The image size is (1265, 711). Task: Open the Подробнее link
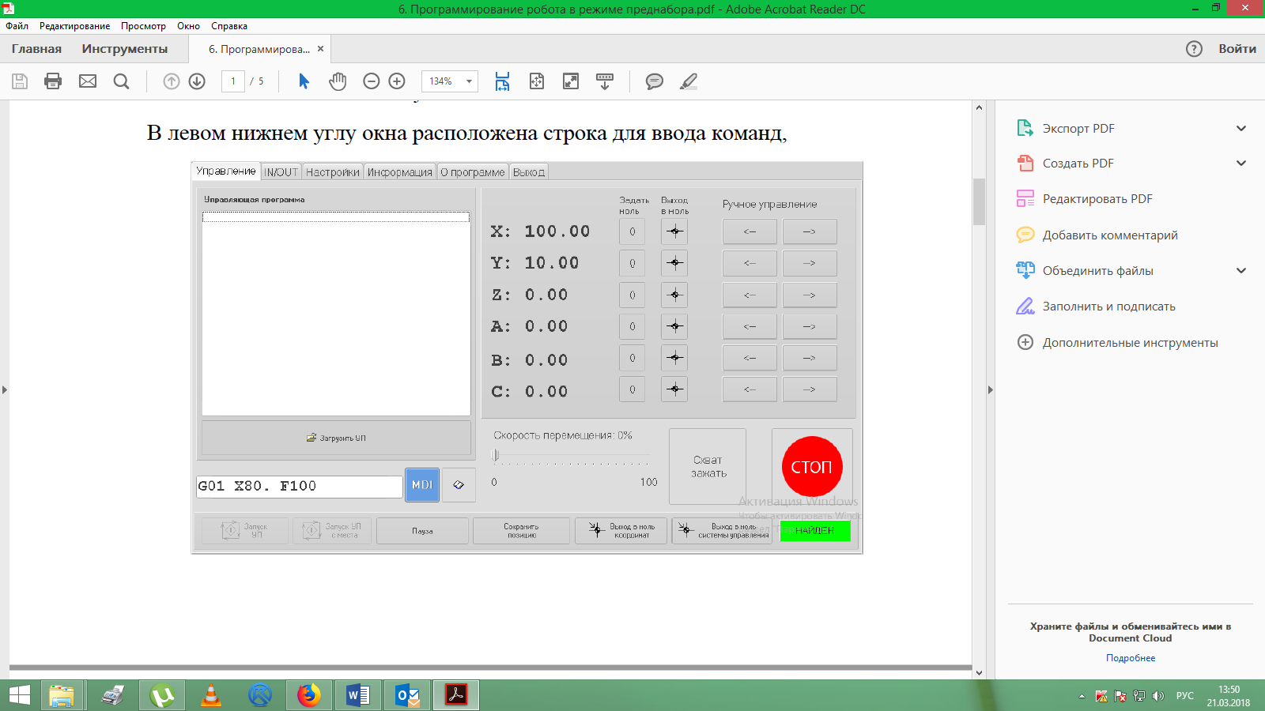coord(1131,658)
